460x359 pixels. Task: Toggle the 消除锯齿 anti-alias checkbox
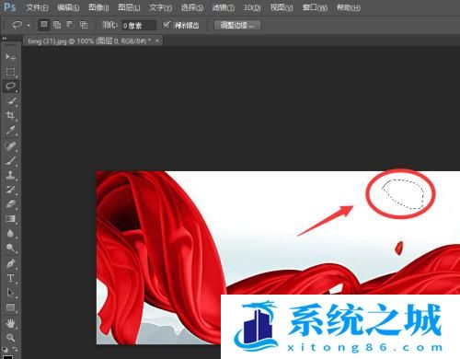(167, 25)
